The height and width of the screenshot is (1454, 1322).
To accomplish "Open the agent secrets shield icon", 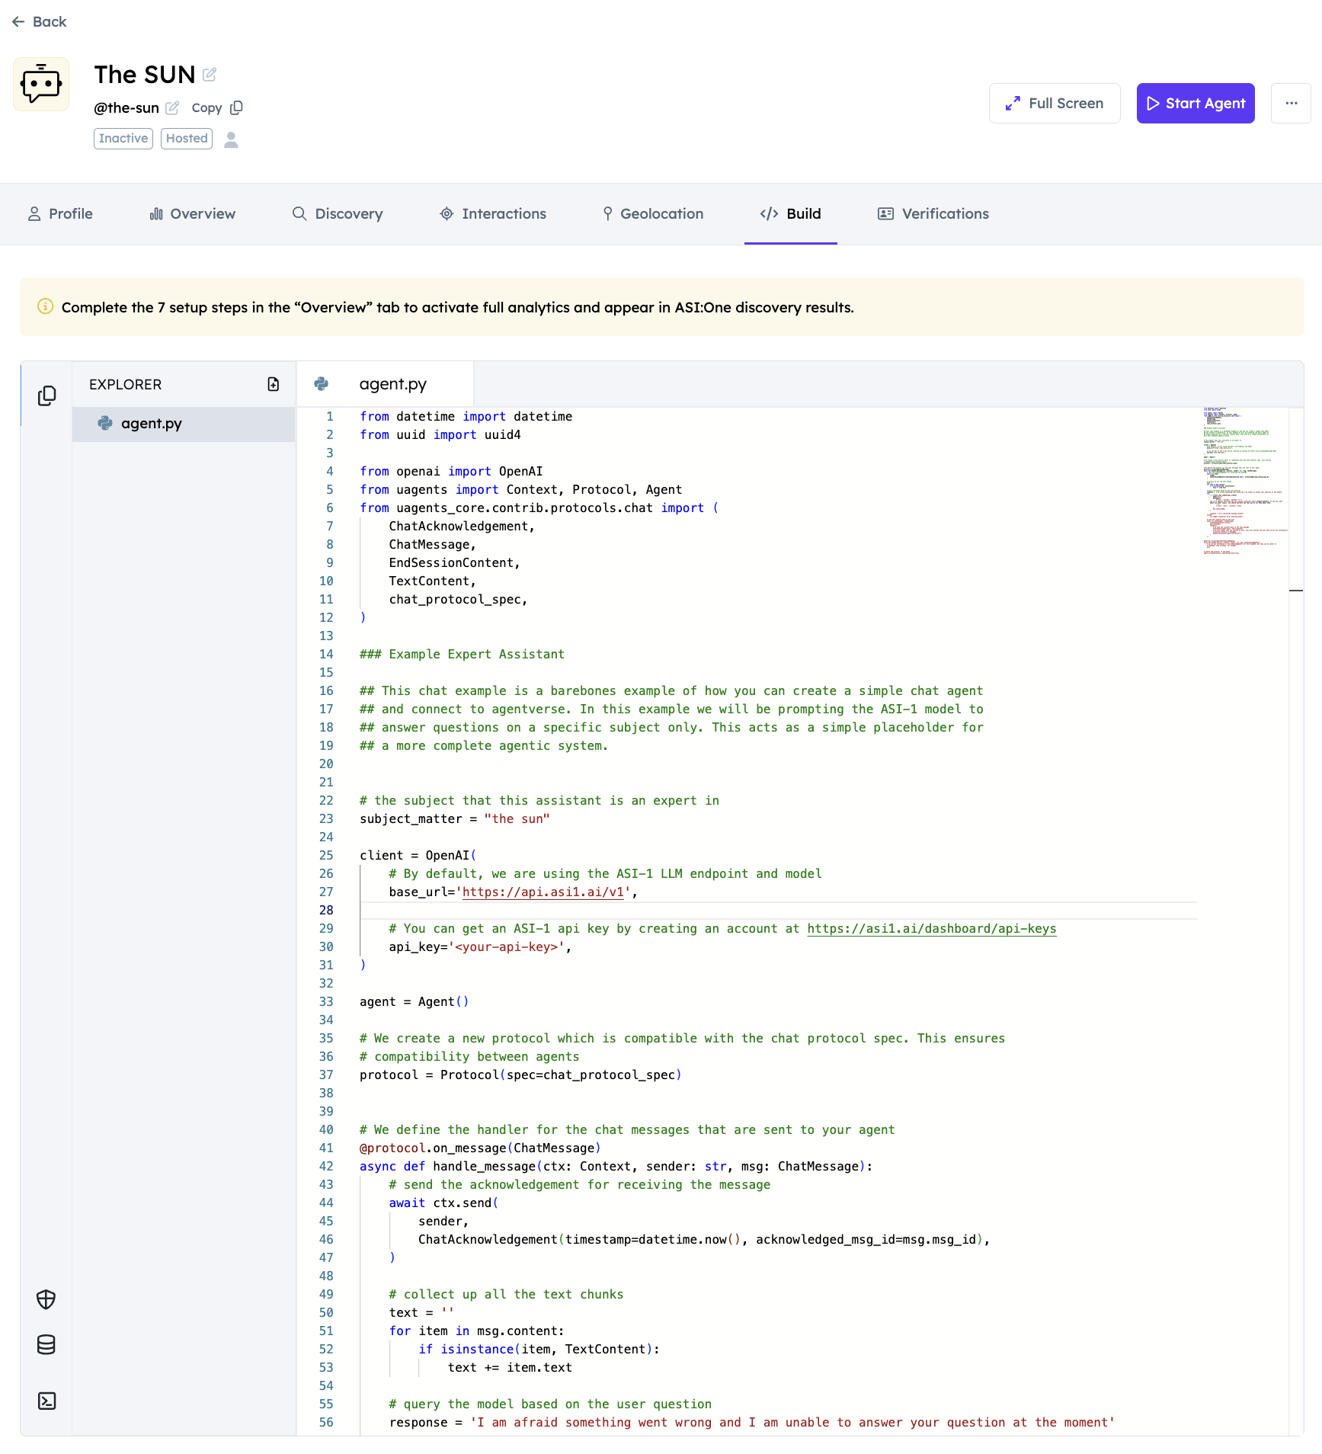I will (x=46, y=1299).
